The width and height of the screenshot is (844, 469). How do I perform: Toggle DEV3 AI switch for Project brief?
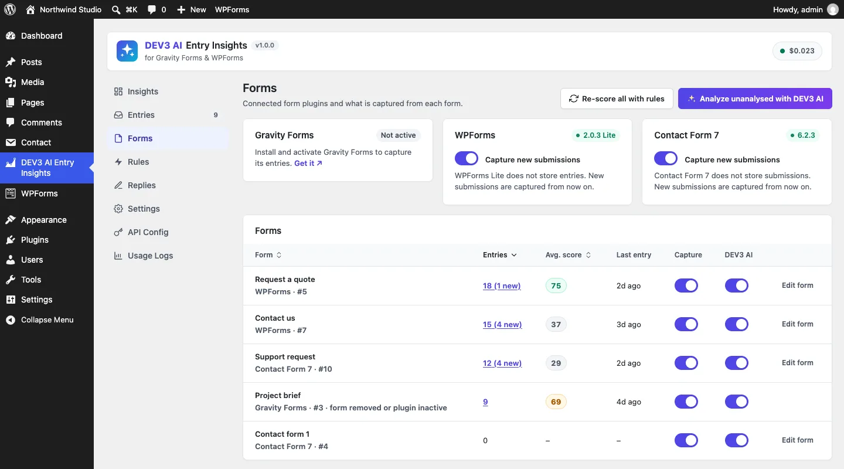pos(737,402)
